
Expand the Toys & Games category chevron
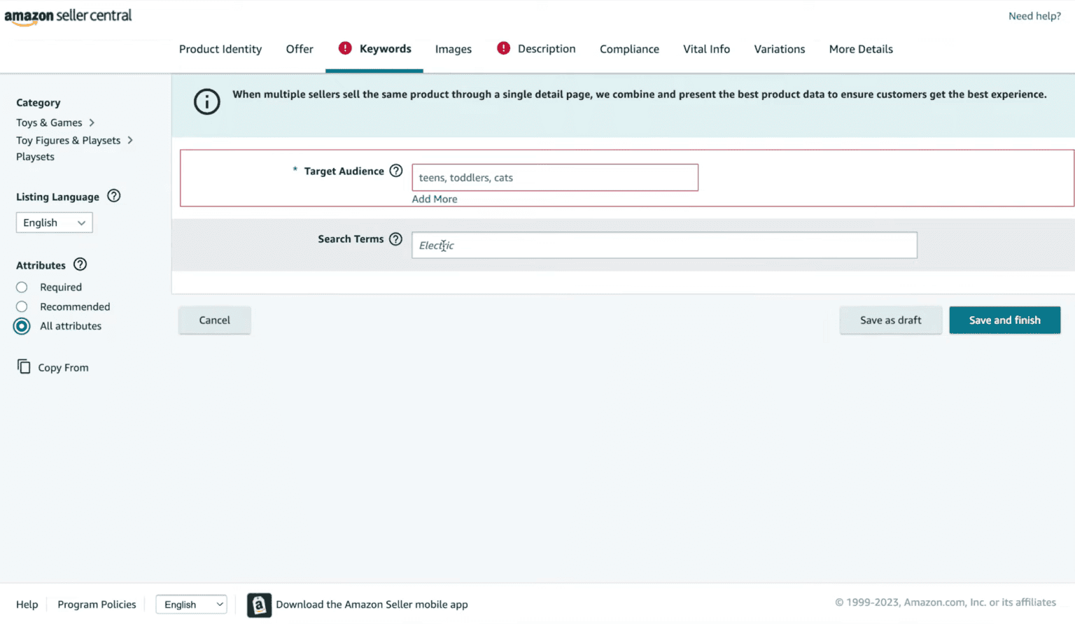92,122
